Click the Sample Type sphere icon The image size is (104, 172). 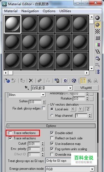tap(98, 18)
